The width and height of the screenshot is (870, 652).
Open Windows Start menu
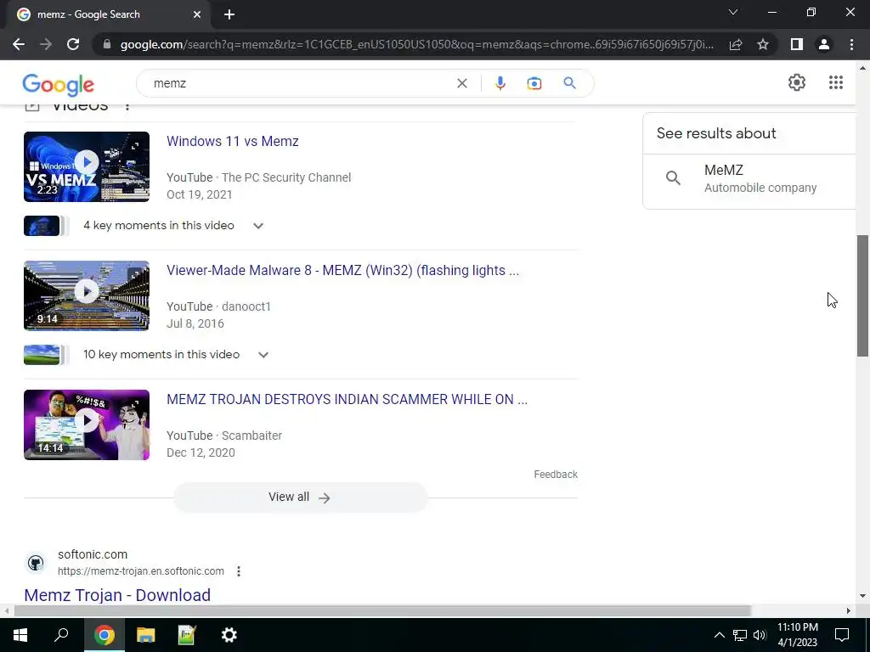20,635
